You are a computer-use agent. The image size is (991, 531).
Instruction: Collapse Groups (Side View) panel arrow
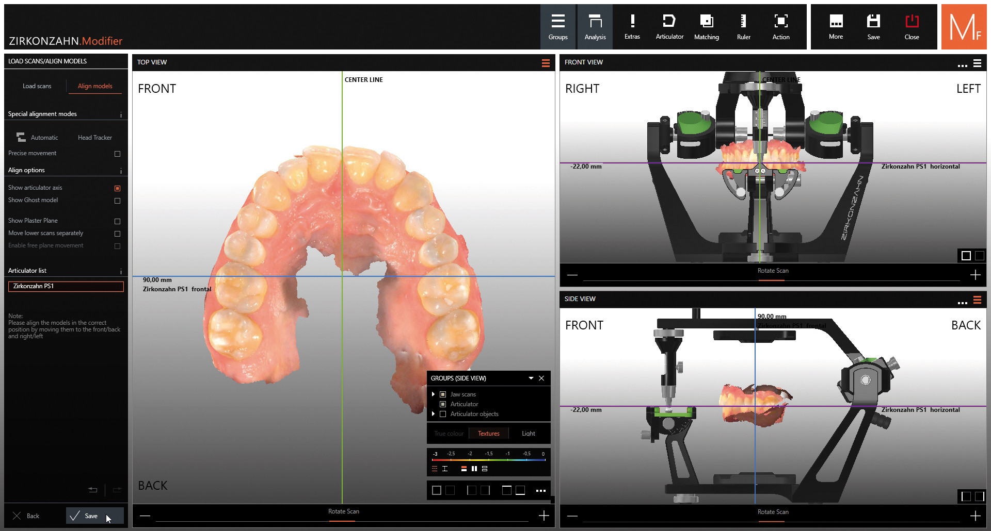pos(531,378)
